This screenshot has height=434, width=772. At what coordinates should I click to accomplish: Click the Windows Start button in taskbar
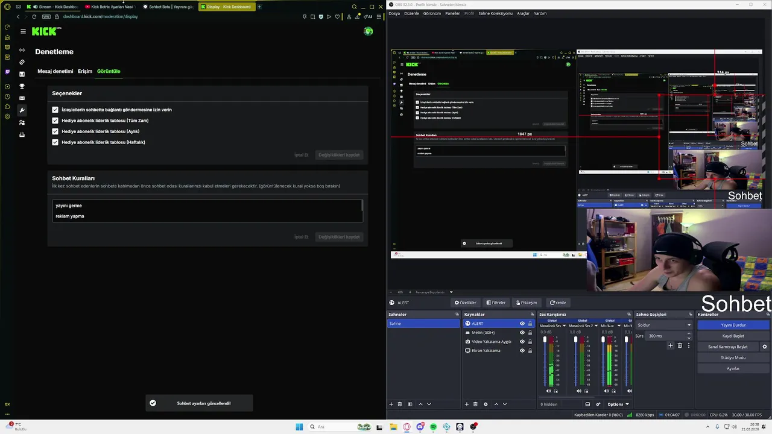point(299,427)
